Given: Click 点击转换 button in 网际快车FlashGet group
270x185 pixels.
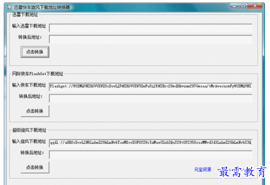Looking at the screenshot, I should coord(35,111).
